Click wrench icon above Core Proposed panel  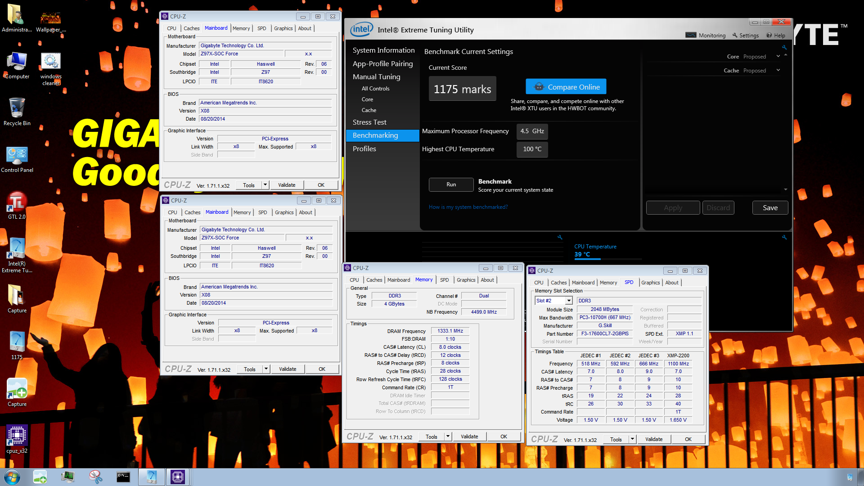pyautogui.click(x=784, y=47)
